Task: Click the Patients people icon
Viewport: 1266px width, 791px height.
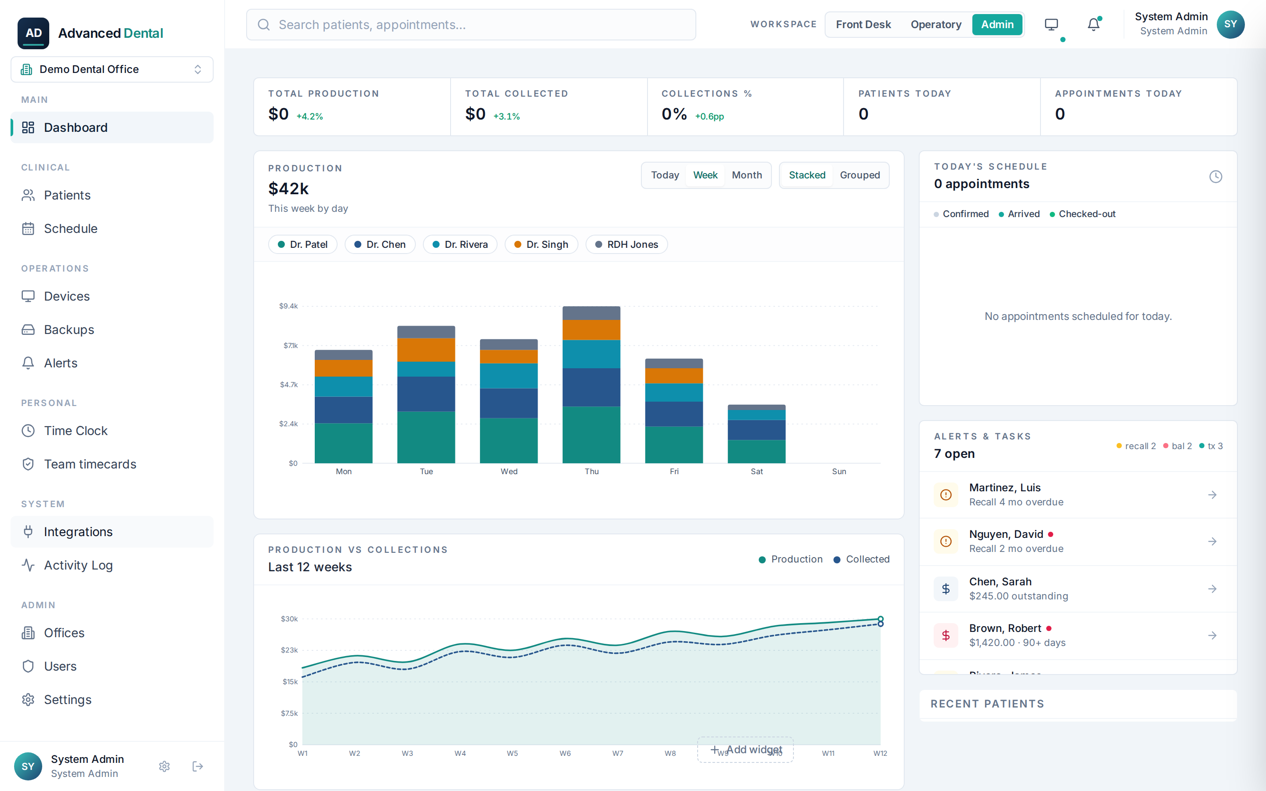Action: (x=28, y=195)
